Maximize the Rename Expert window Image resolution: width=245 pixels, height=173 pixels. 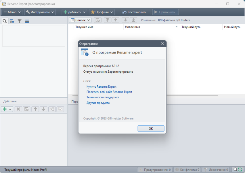(228, 4)
